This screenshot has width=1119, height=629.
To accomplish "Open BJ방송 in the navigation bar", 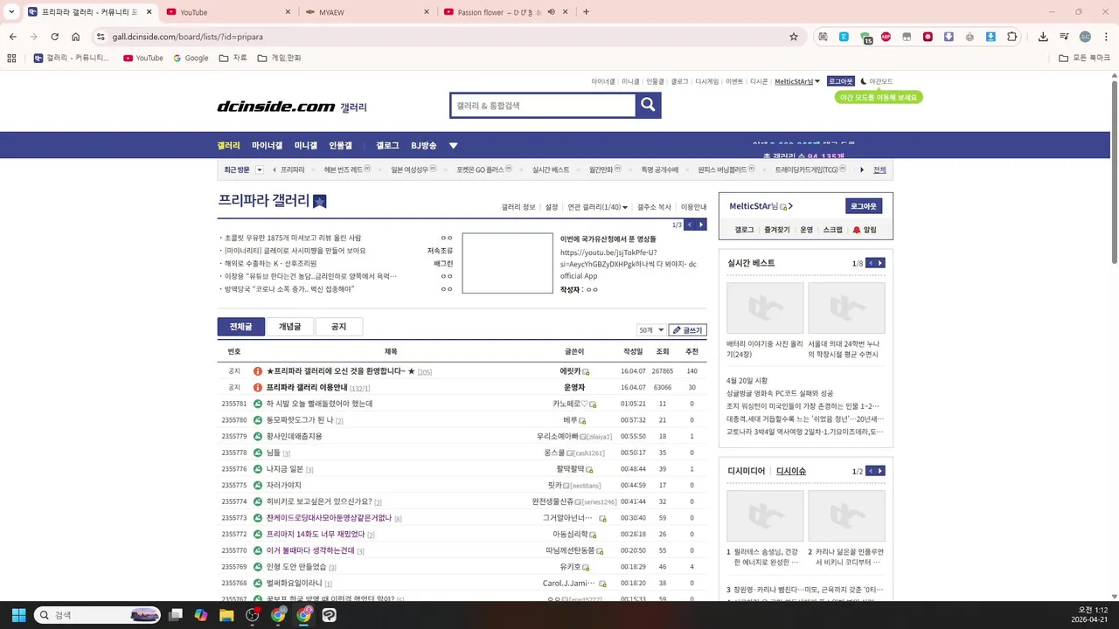I will click(x=424, y=145).
